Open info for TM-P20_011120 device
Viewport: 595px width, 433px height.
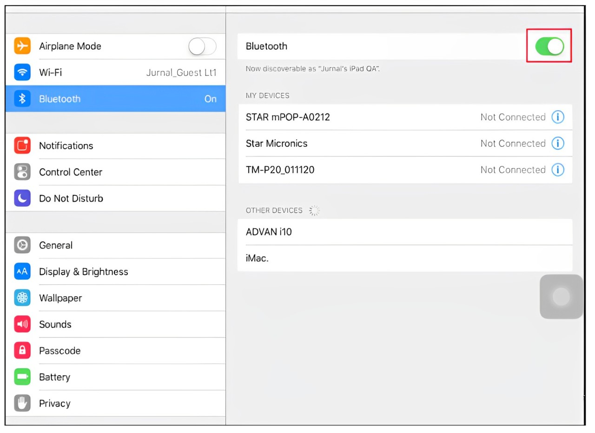coord(558,170)
